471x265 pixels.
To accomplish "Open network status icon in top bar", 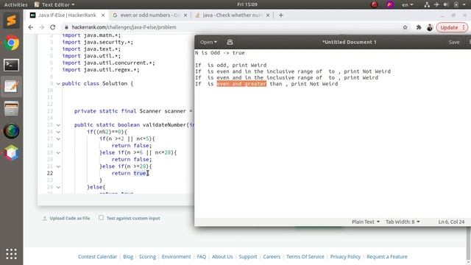I will tap(427, 4).
